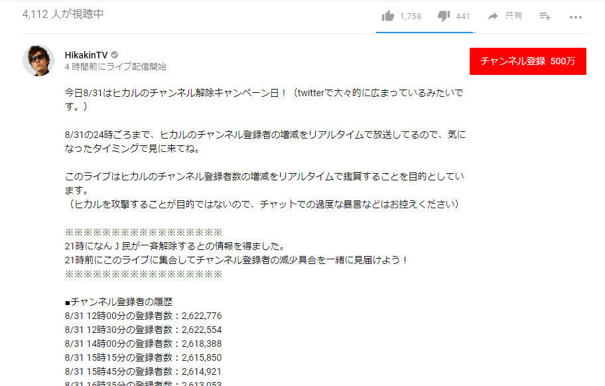Click the thumbs-down dislike icon
The width and height of the screenshot is (605, 386).
[x=444, y=16]
